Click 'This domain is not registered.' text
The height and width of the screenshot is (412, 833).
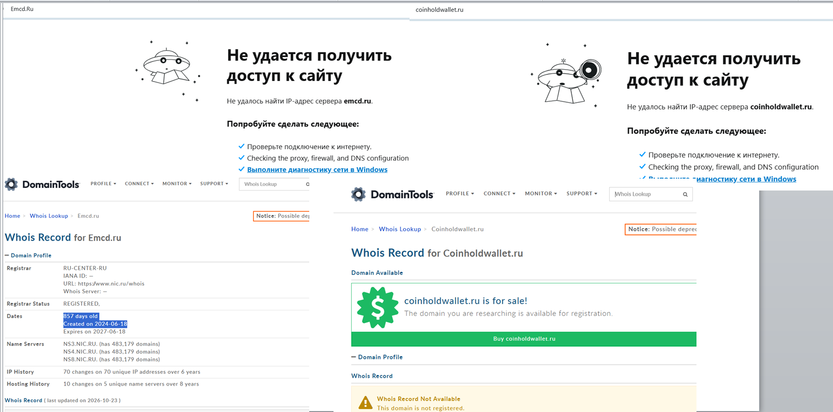(420, 408)
